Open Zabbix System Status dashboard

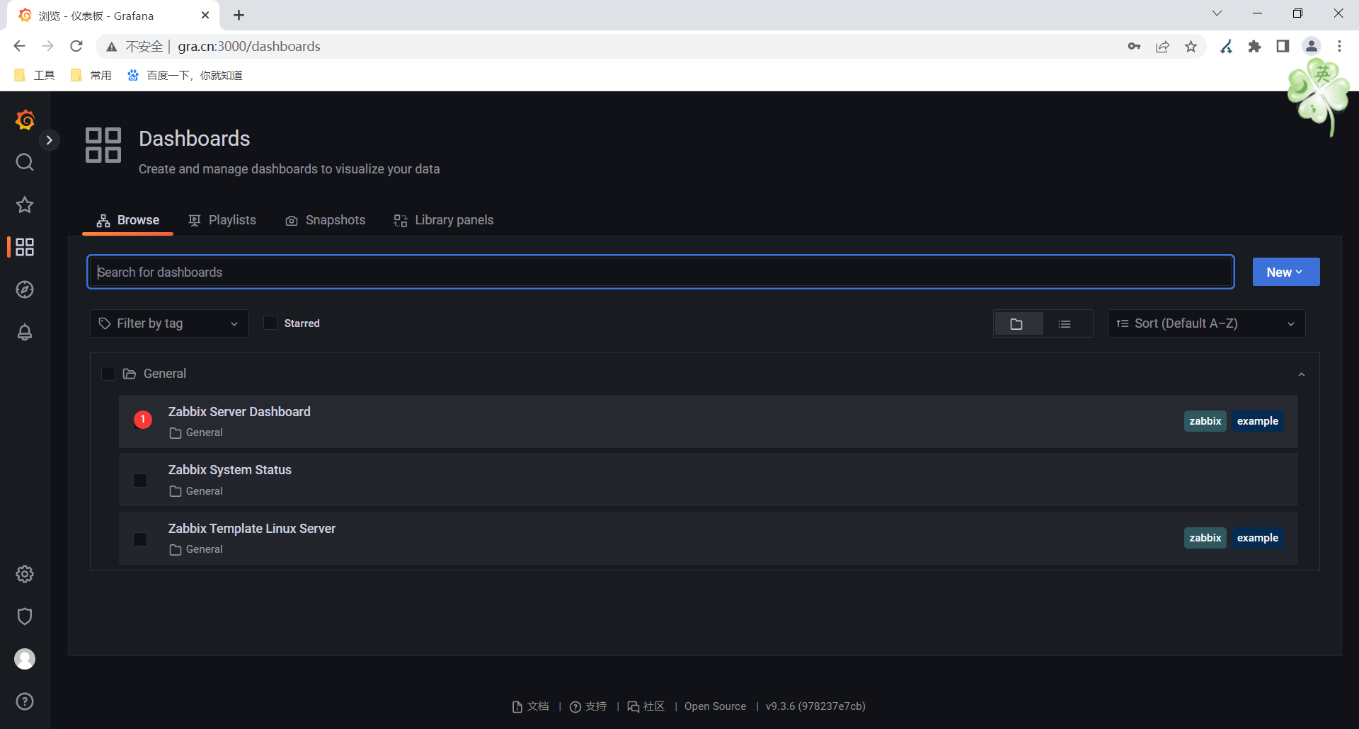[229, 469]
